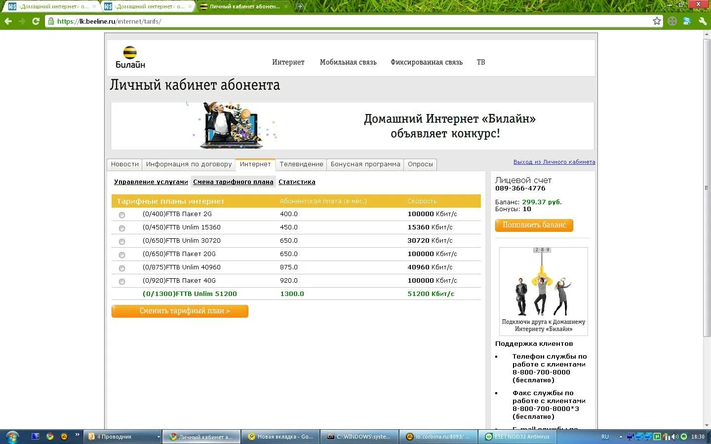711x444 pixels.
Task: Click the scrollbar up arrow
Action: coord(707,35)
